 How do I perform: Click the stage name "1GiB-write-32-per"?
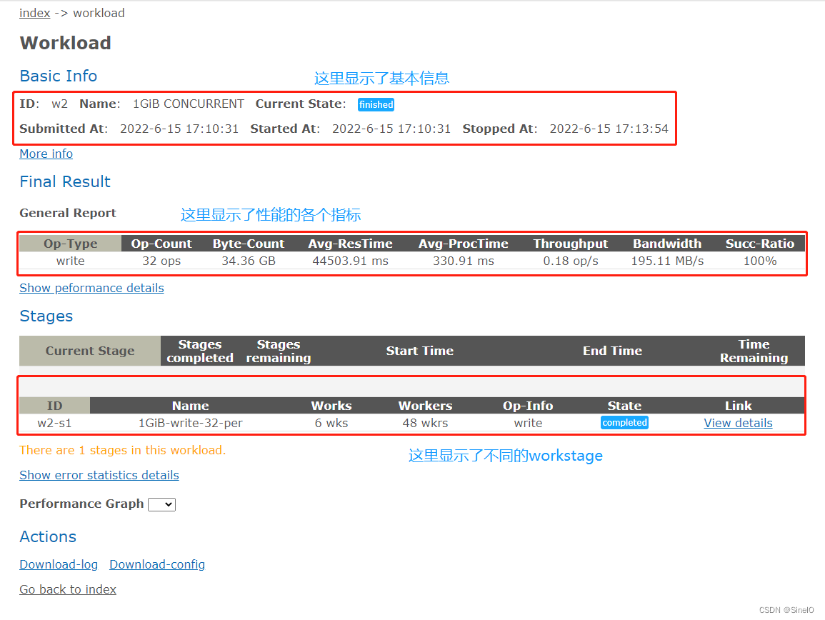click(190, 422)
